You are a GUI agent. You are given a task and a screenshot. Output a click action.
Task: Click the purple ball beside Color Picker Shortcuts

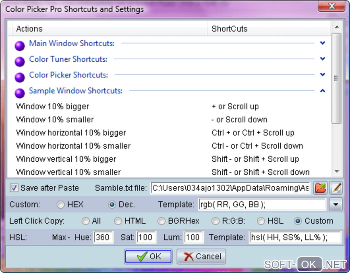pos(20,77)
